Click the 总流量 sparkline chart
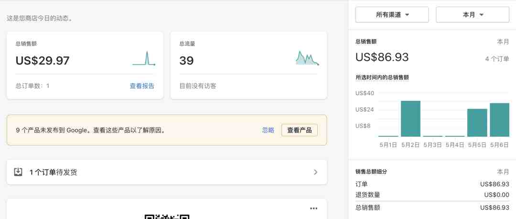 [x=307, y=58]
